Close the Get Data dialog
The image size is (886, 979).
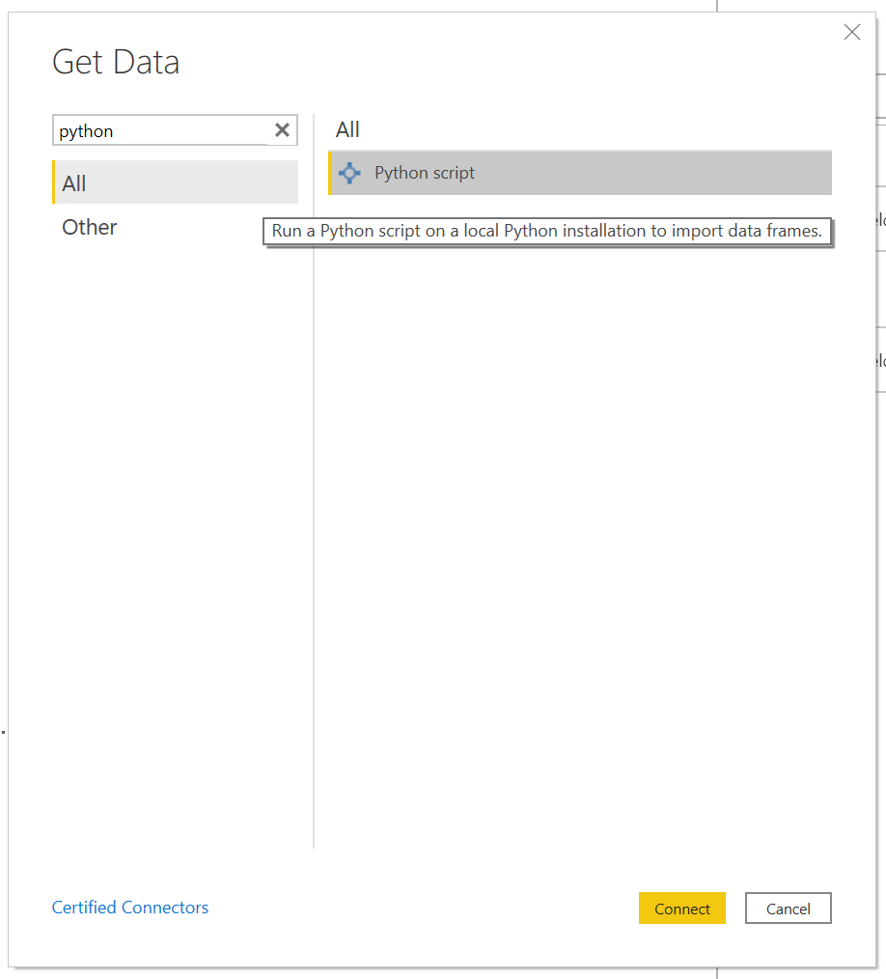[851, 33]
